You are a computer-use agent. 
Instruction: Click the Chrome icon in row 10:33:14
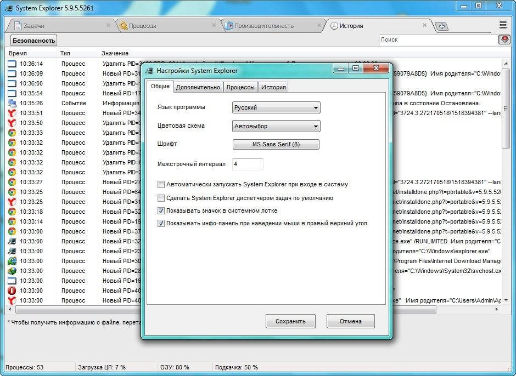coord(12,221)
